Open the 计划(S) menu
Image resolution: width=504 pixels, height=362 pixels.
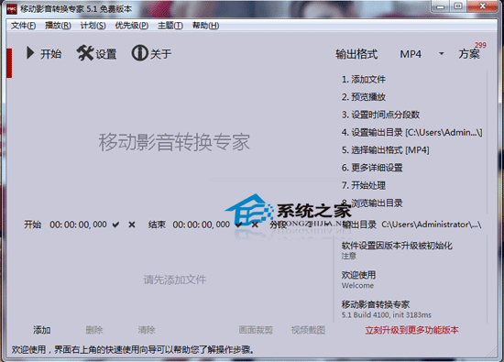click(x=93, y=26)
